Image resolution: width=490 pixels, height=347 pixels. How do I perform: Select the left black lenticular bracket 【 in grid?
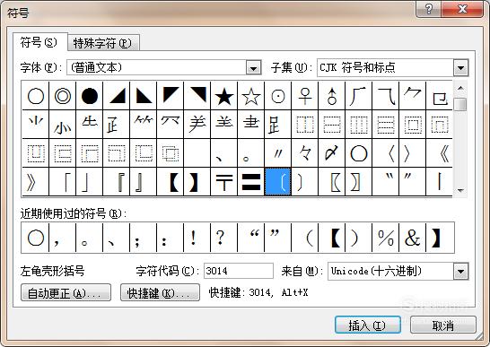pyautogui.click(x=171, y=182)
